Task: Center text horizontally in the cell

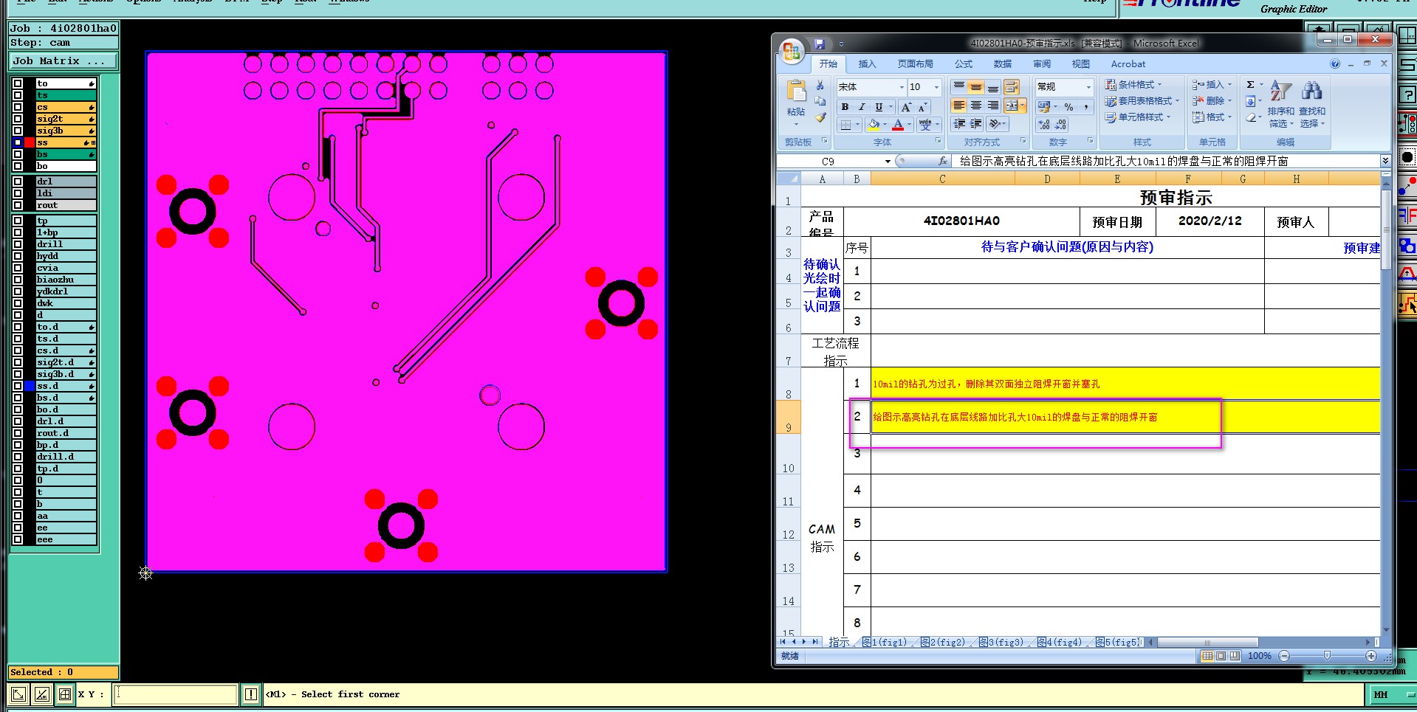Action: click(x=975, y=106)
